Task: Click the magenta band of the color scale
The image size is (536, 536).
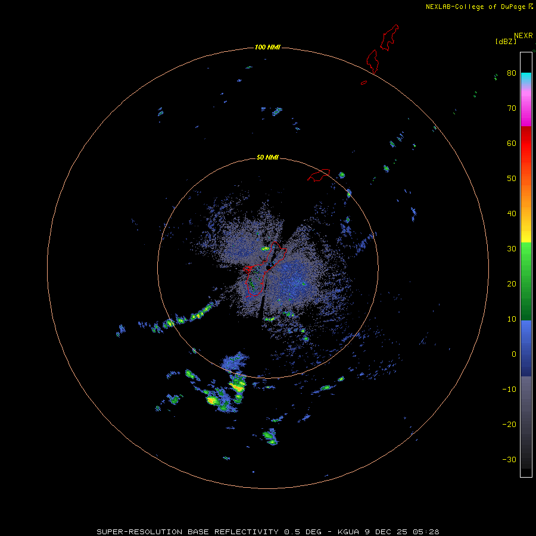Action: (x=526, y=110)
